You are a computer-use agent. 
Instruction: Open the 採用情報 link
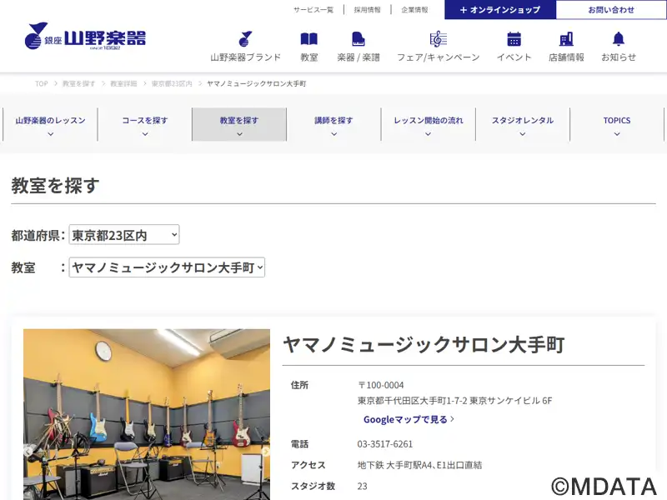367,10
